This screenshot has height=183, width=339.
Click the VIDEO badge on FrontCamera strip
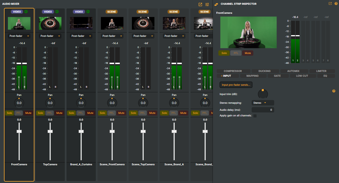[17, 12]
